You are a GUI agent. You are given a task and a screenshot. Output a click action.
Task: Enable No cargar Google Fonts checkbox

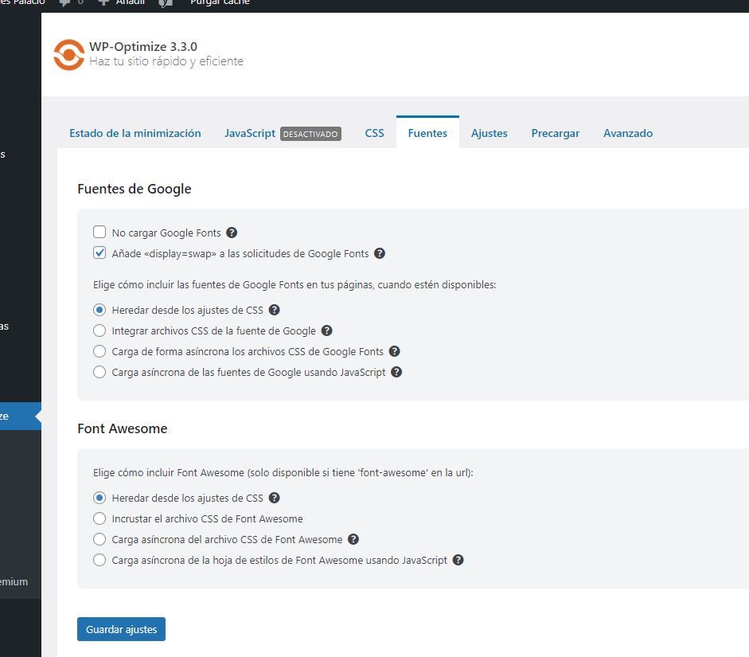99,233
